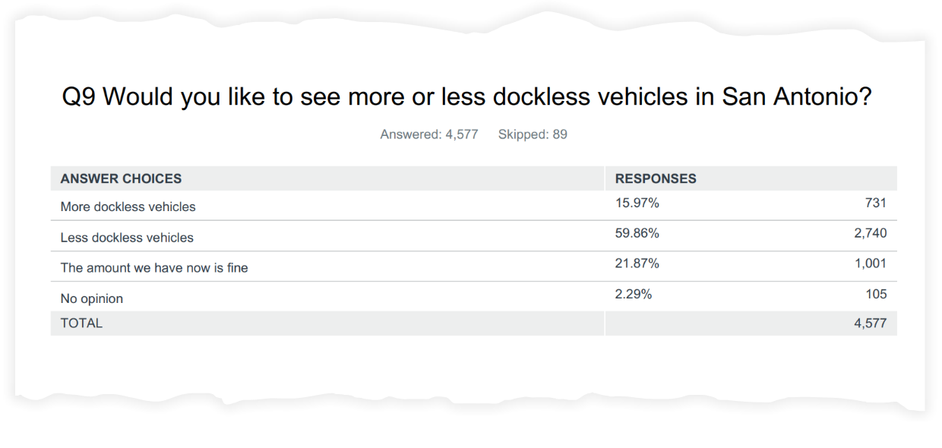942x448 pixels.
Task: Click the 59.86% response percentage
Action: click(637, 233)
